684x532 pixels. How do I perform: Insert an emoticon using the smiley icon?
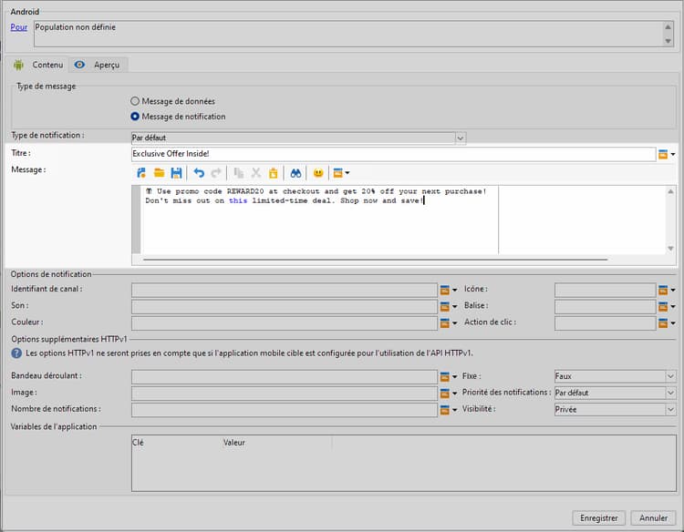[x=318, y=172]
